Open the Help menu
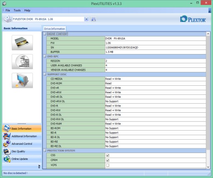The height and width of the screenshot is (178, 213). click(x=27, y=10)
